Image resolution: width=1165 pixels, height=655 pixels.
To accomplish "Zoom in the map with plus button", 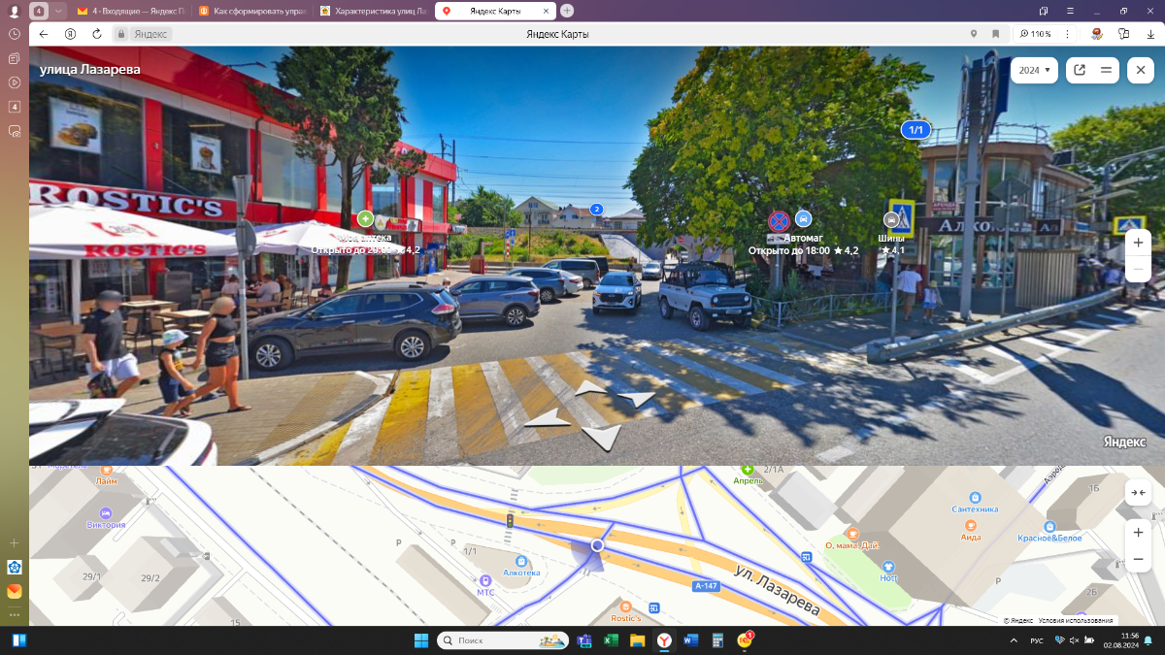I will coord(1138,532).
